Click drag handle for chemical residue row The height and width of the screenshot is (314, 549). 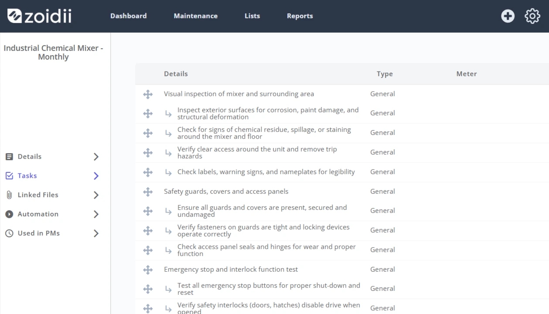coord(148,133)
